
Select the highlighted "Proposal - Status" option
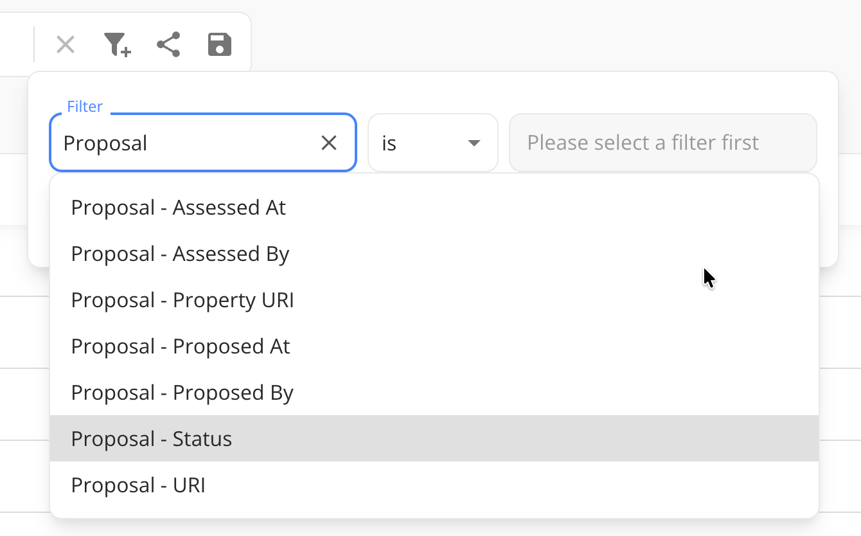click(152, 439)
